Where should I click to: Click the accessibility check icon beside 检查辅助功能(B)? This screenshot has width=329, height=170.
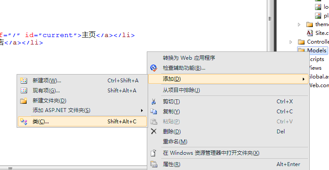154,68
